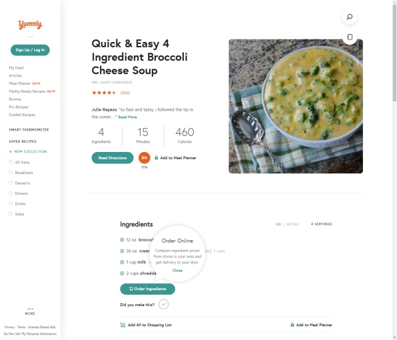The height and width of the screenshot is (340, 397).
Task: Go to Pantry-Ready Recipes
Action: click(x=32, y=91)
